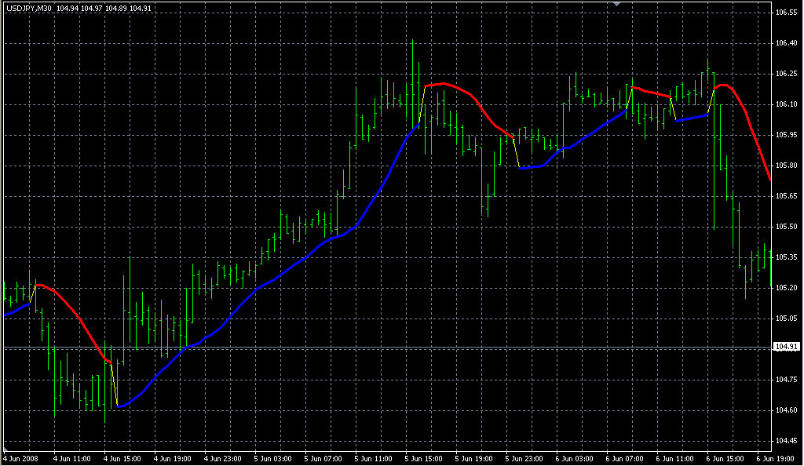Click the USDJPY,M30 chart title label

(x=27, y=9)
